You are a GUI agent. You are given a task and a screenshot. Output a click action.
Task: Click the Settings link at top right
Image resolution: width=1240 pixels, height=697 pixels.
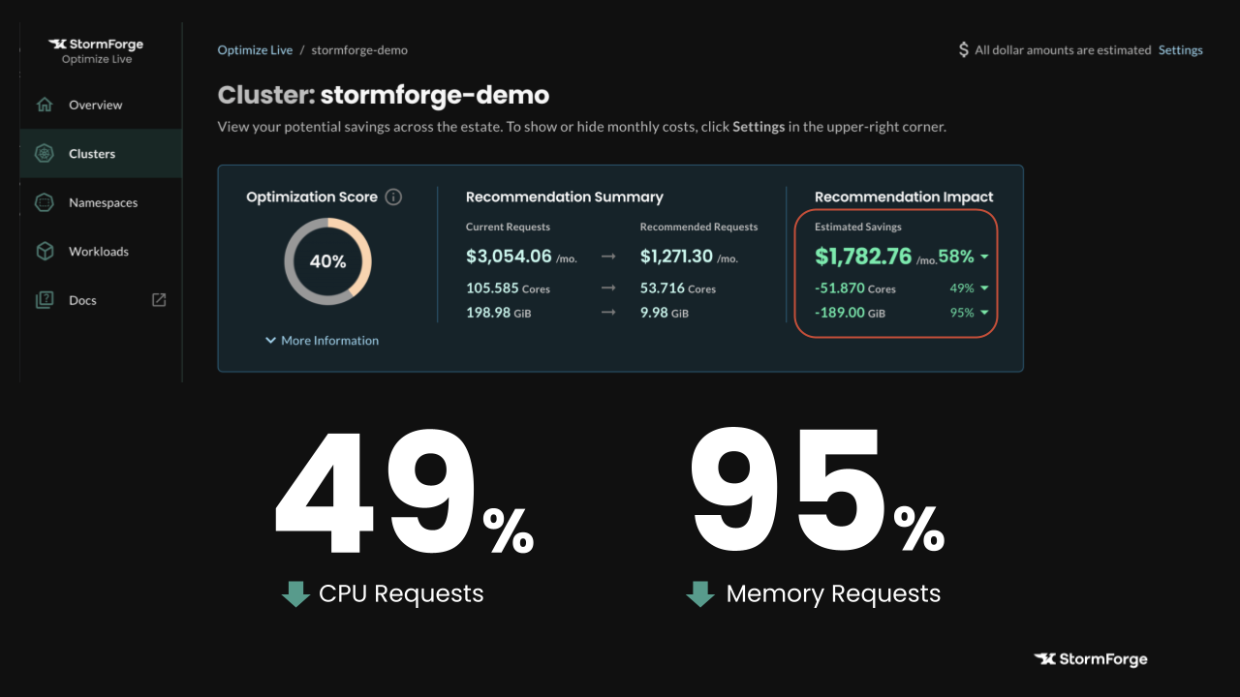tap(1180, 50)
